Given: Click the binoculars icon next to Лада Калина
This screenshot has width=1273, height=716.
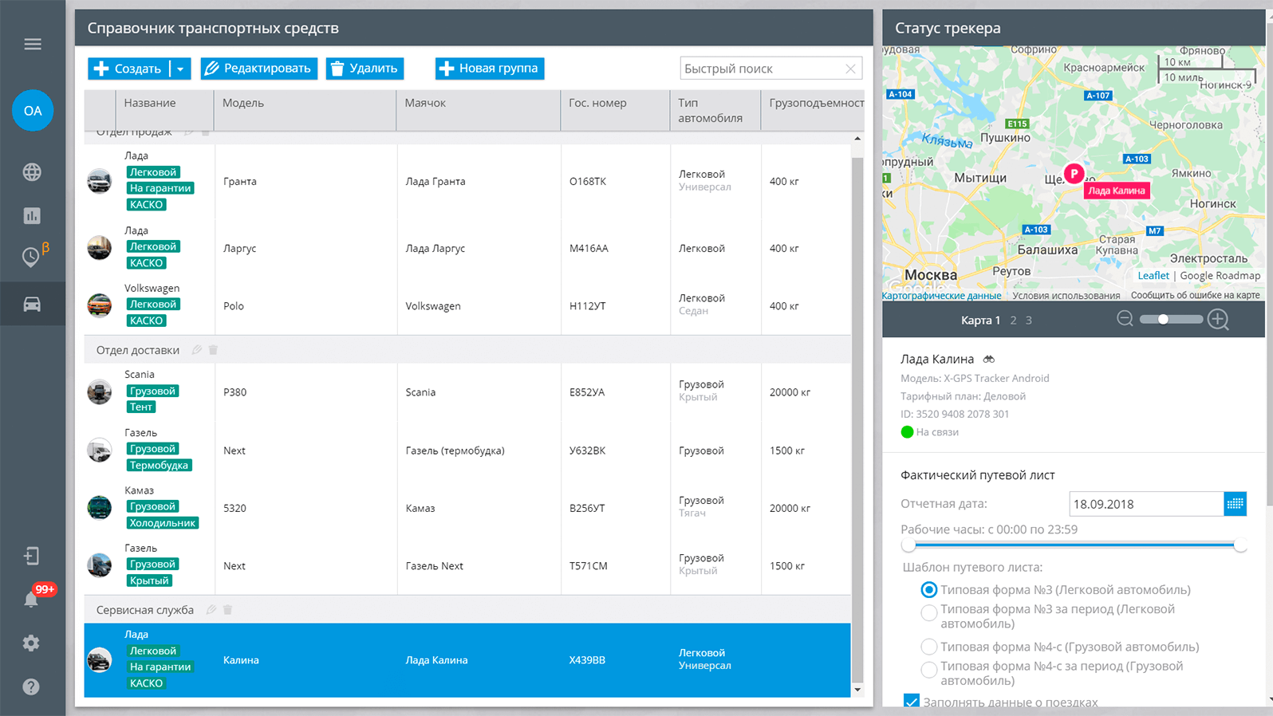Looking at the screenshot, I should tap(989, 360).
